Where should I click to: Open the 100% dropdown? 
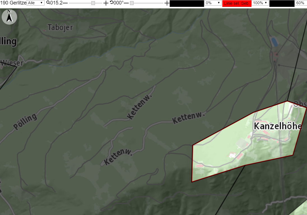click(x=260, y=3)
